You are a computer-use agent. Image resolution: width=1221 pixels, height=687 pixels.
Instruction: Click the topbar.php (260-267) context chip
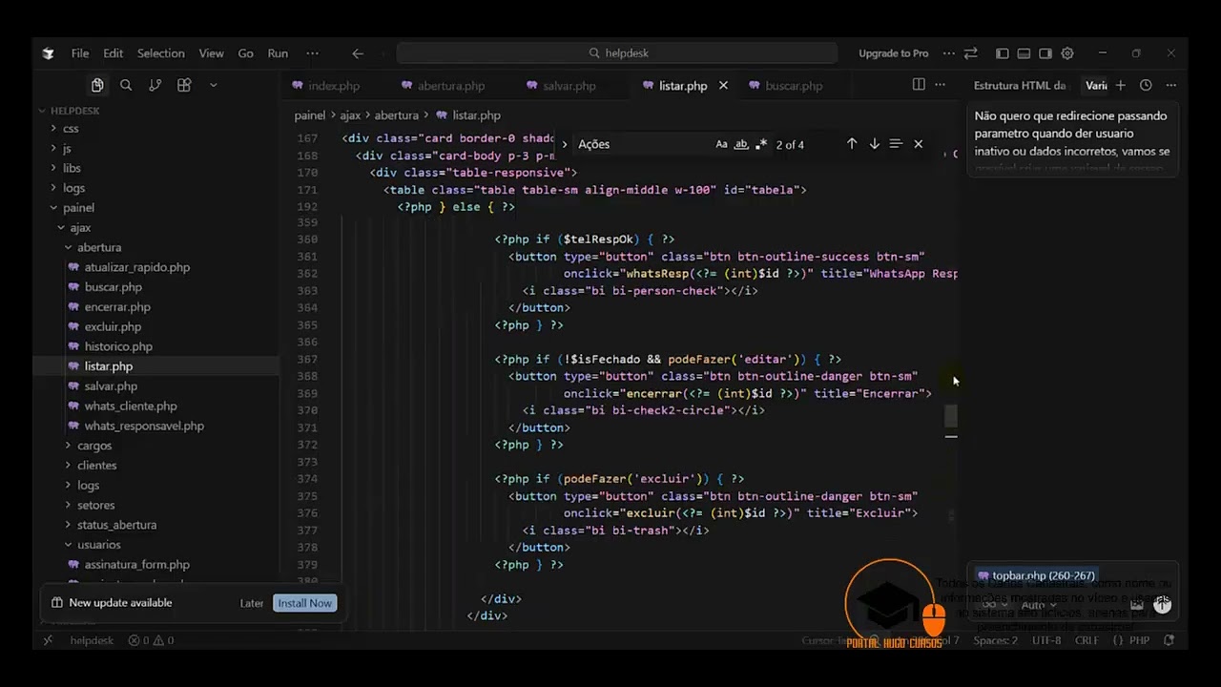click(1036, 575)
